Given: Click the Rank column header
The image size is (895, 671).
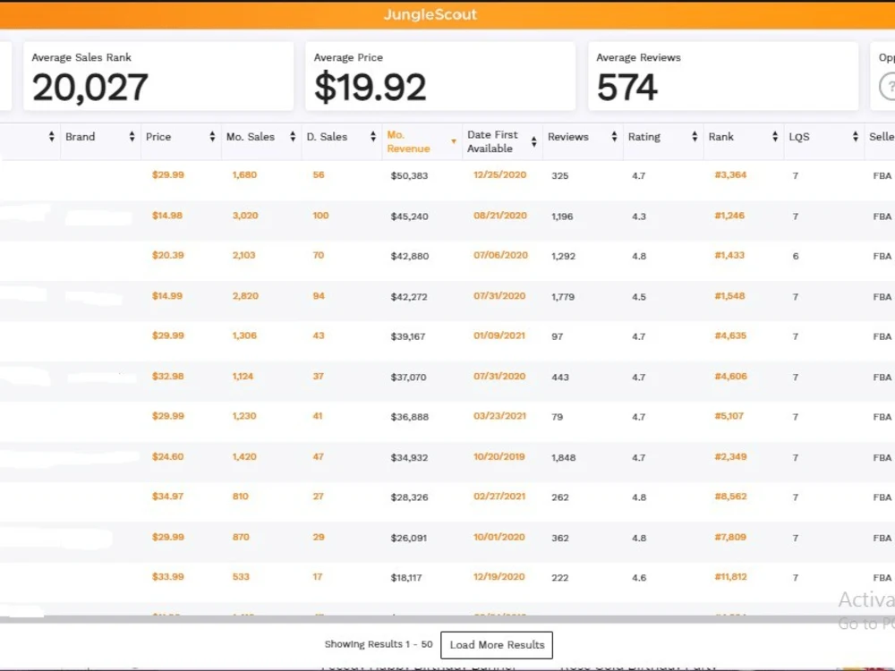Looking at the screenshot, I should click(720, 137).
